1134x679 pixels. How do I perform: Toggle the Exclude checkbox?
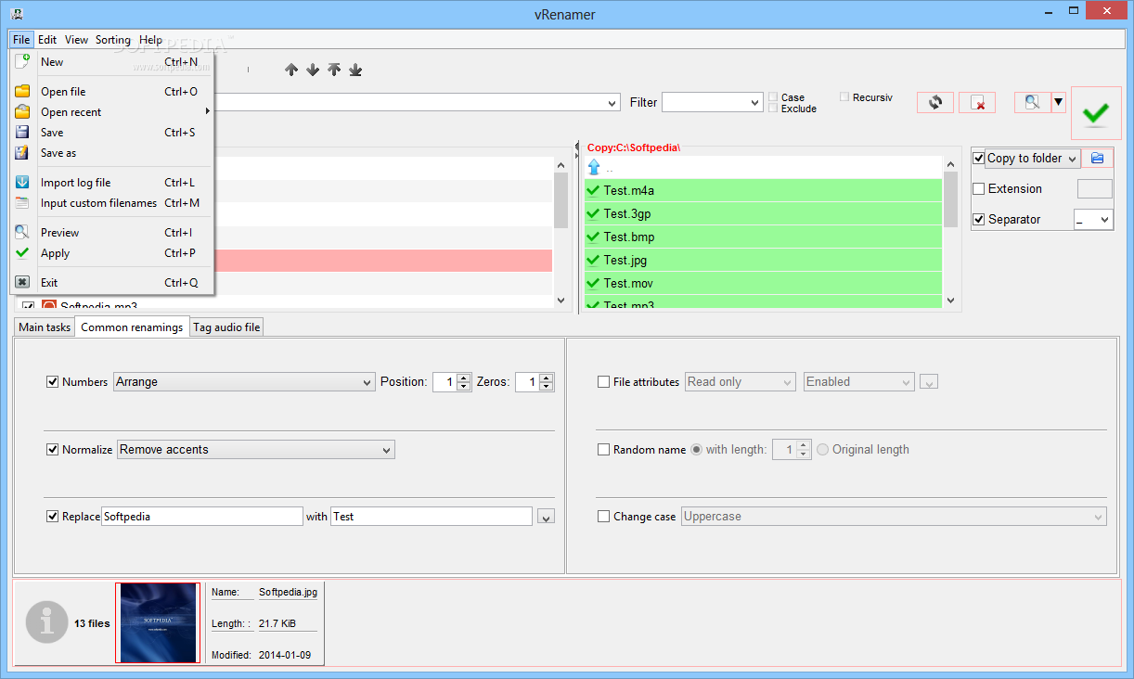pos(774,109)
